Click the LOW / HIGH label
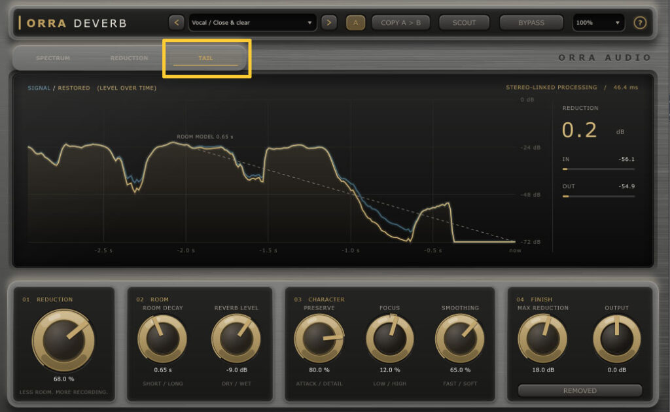 click(390, 383)
